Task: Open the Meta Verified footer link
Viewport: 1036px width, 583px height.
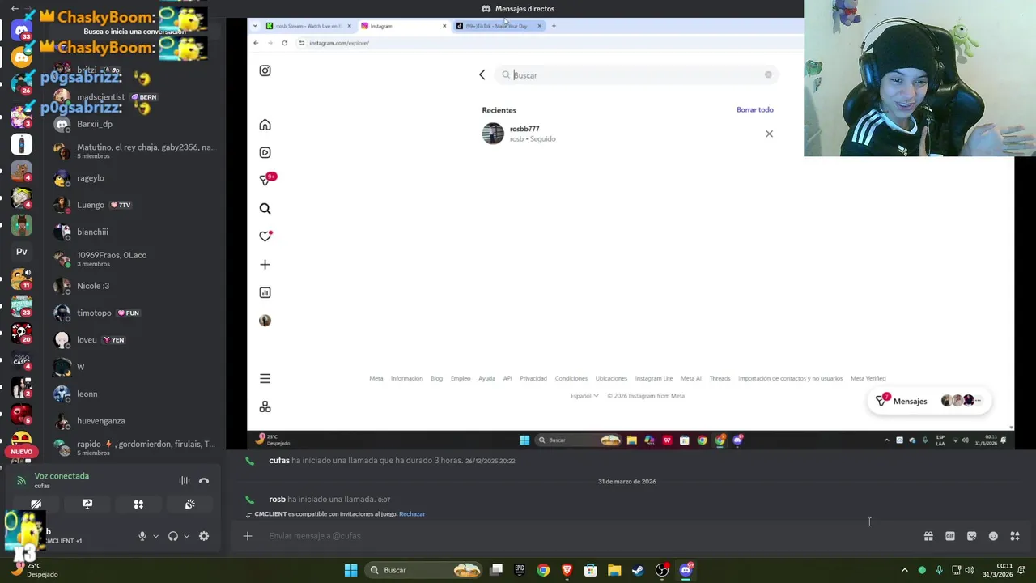Action: pyautogui.click(x=868, y=378)
